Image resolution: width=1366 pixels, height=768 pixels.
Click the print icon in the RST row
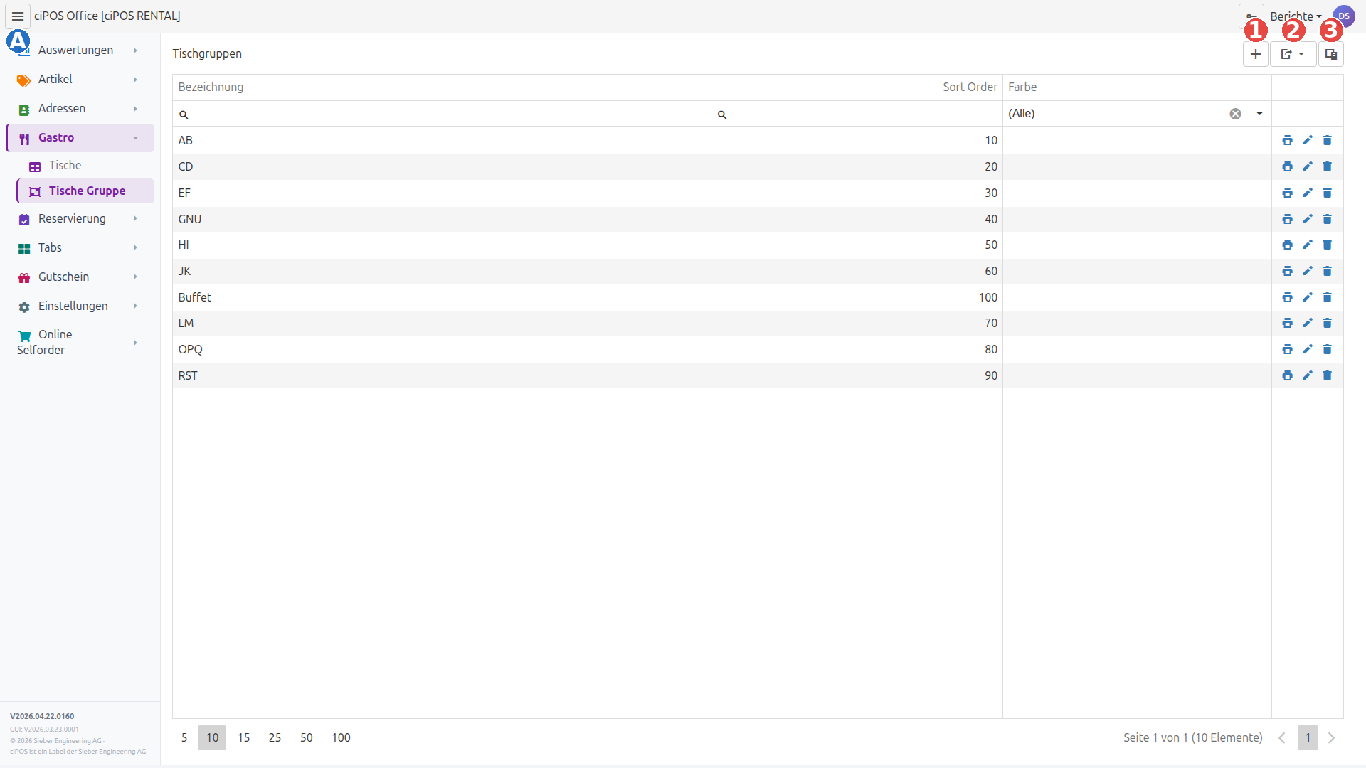(x=1287, y=375)
